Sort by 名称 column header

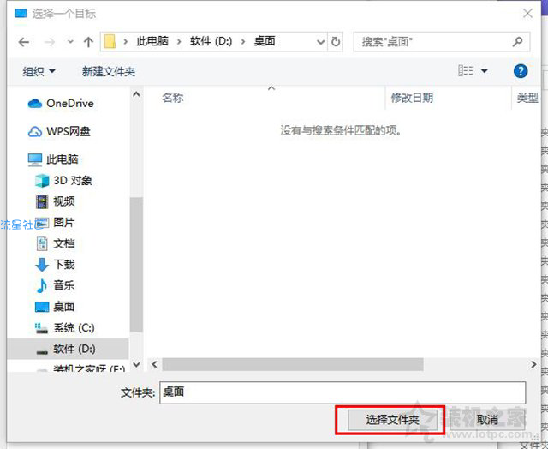coord(173,98)
